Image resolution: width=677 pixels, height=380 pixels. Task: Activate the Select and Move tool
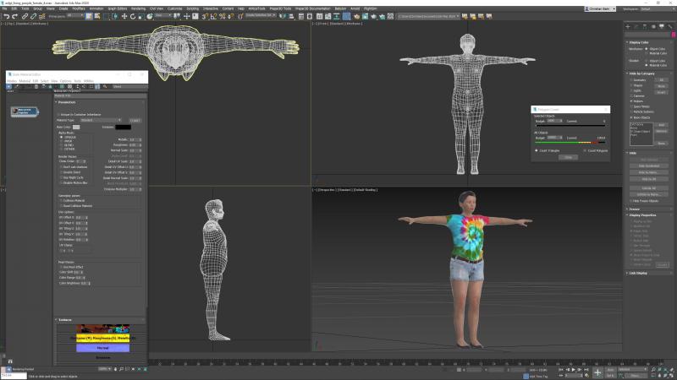pyautogui.click(x=124, y=16)
